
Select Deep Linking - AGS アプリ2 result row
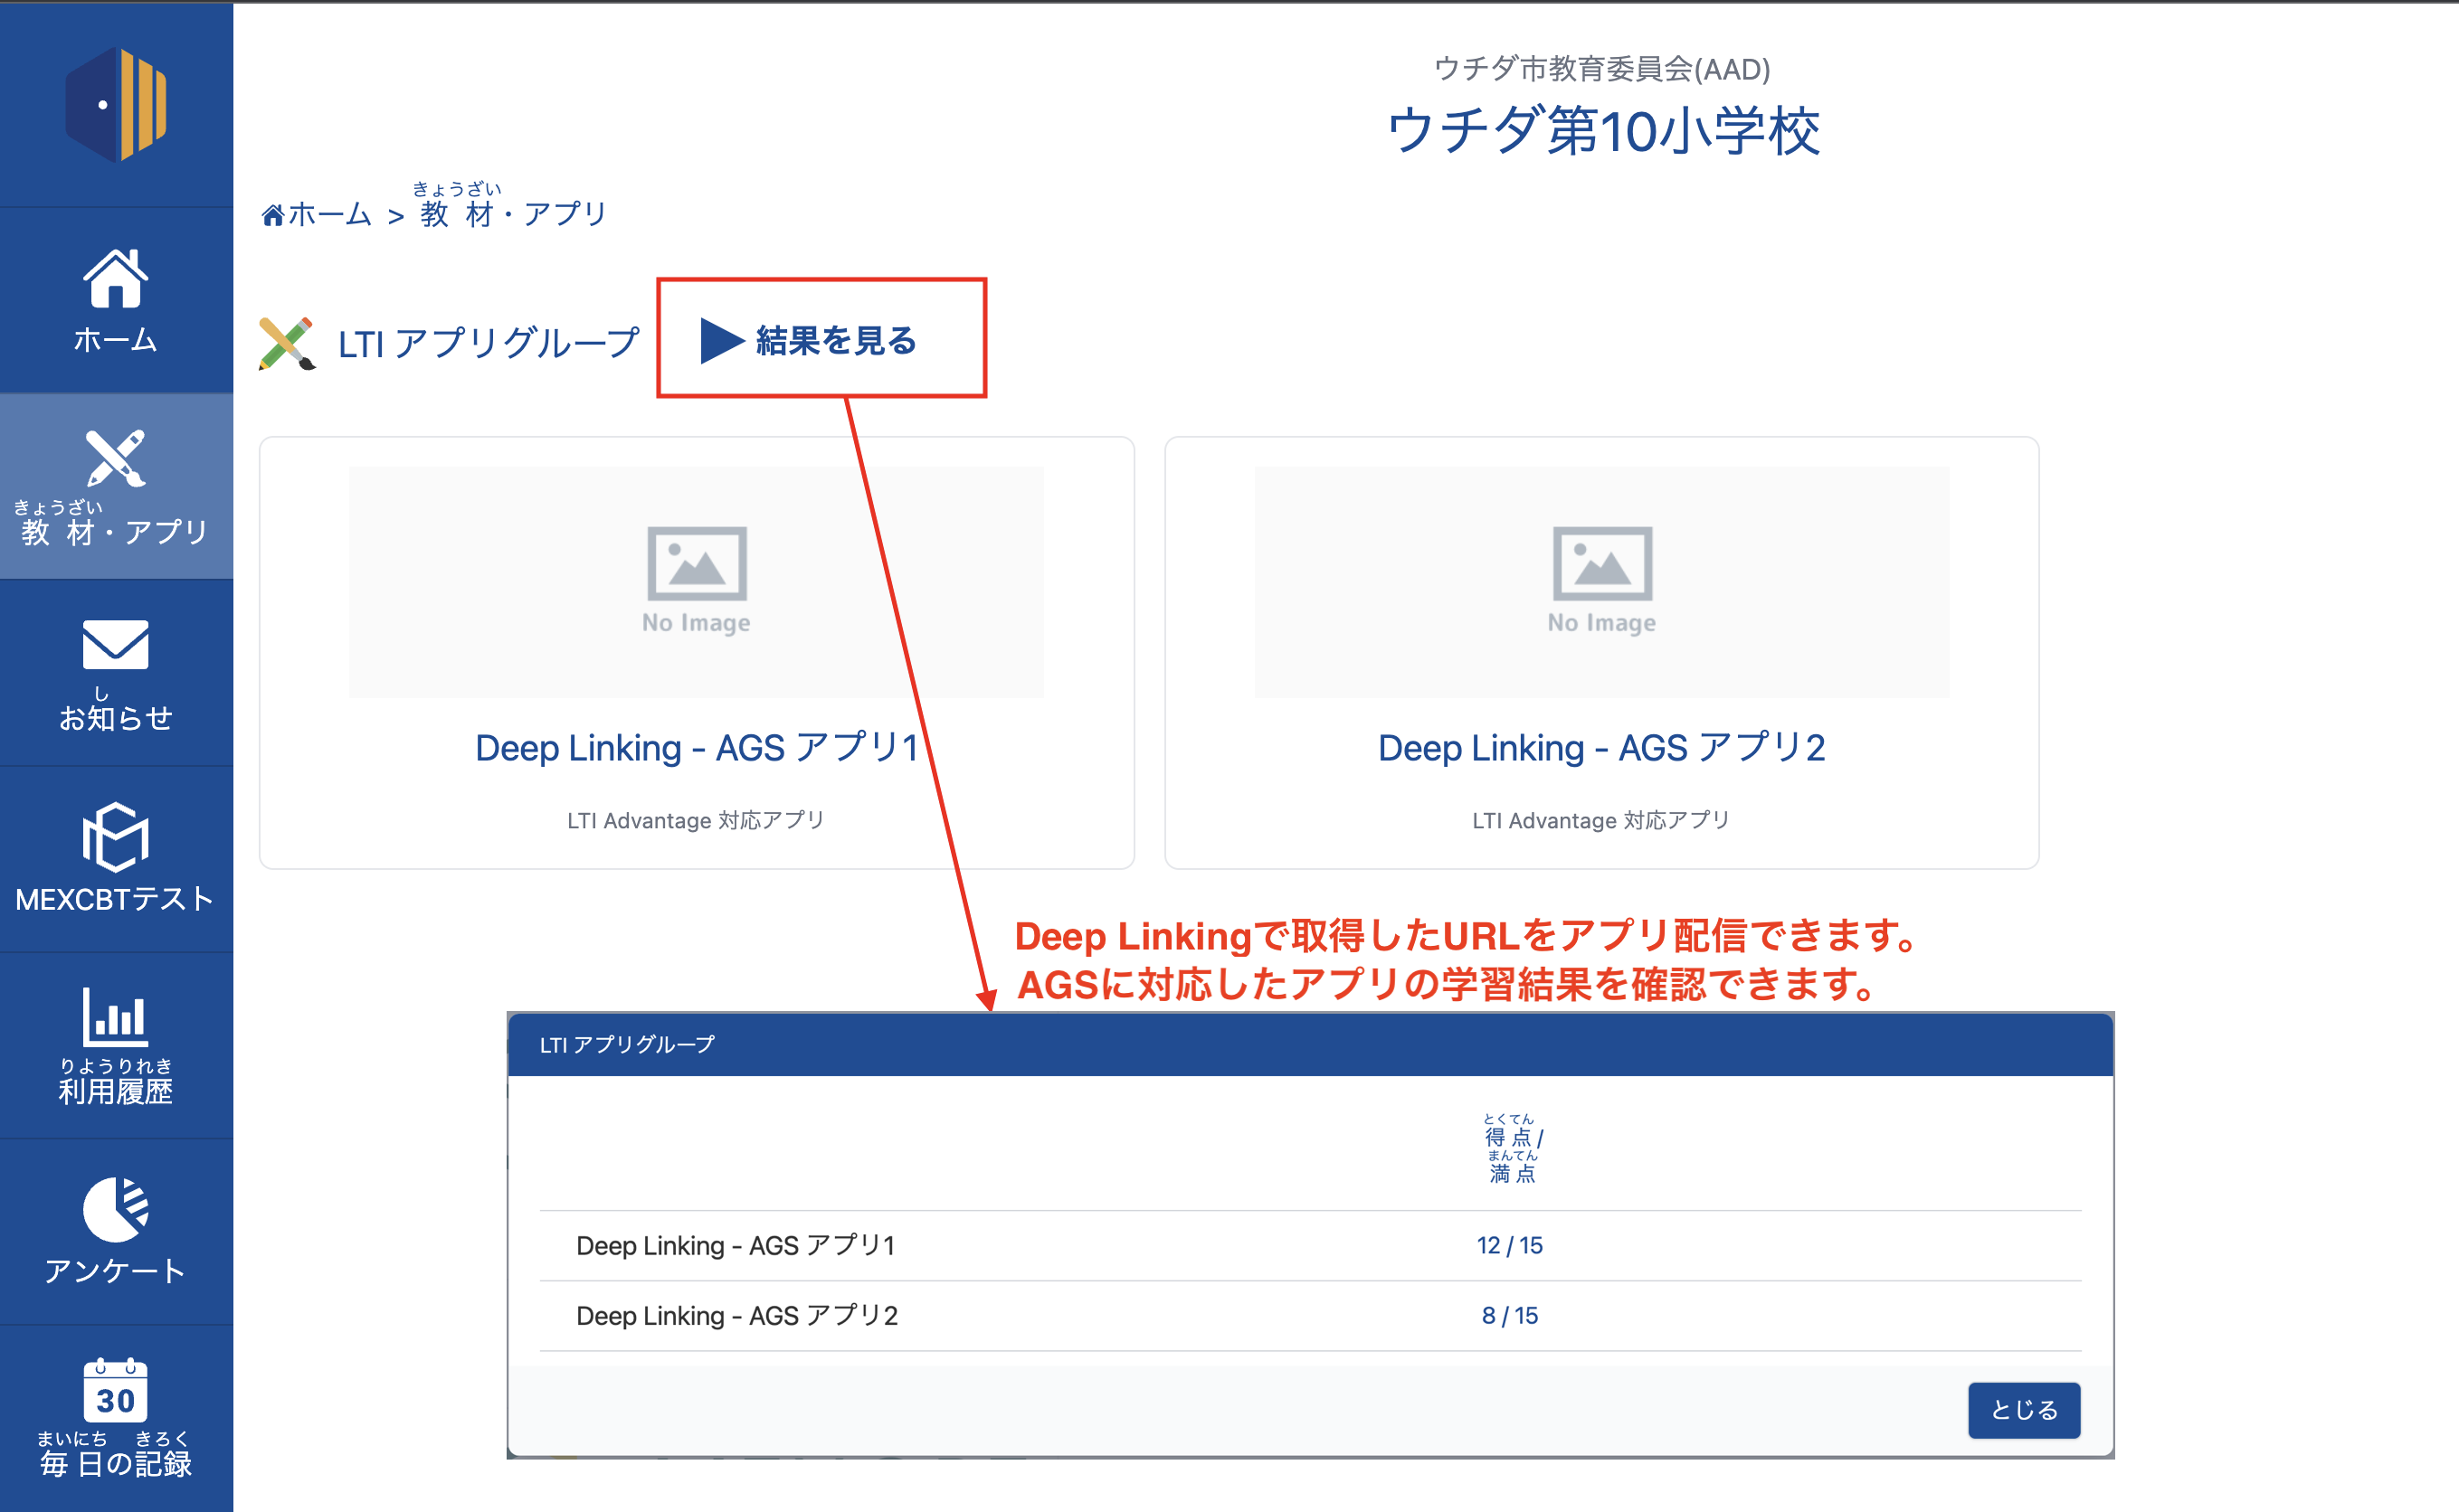1311,1316
